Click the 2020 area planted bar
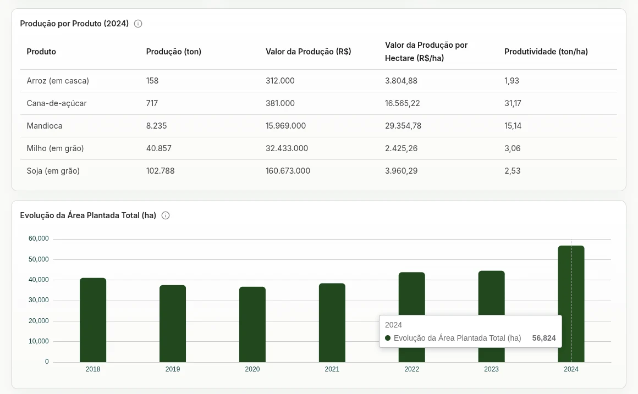 (252, 324)
